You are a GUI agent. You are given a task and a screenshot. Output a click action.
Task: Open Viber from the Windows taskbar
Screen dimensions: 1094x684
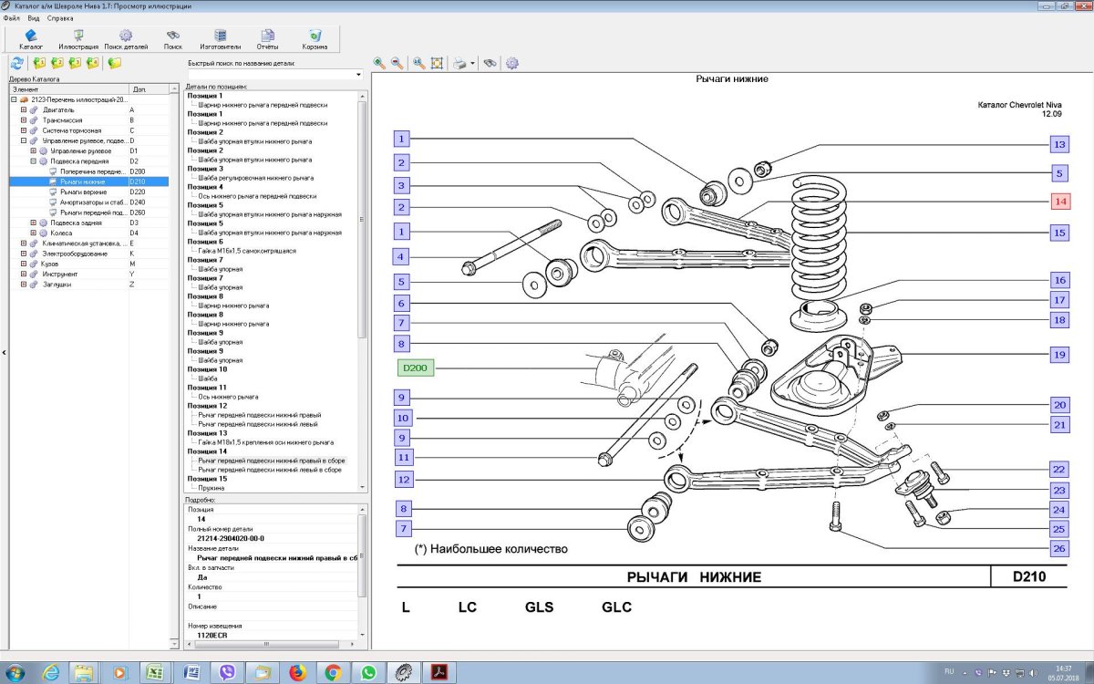[x=226, y=672]
